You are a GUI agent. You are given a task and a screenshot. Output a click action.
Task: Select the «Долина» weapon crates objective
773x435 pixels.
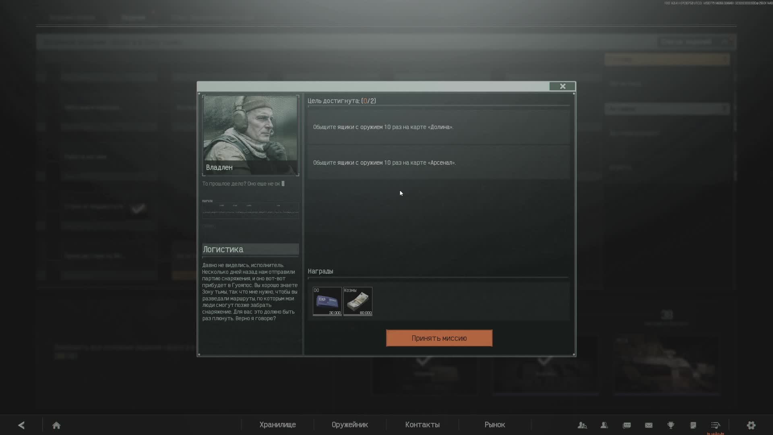click(x=439, y=127)
